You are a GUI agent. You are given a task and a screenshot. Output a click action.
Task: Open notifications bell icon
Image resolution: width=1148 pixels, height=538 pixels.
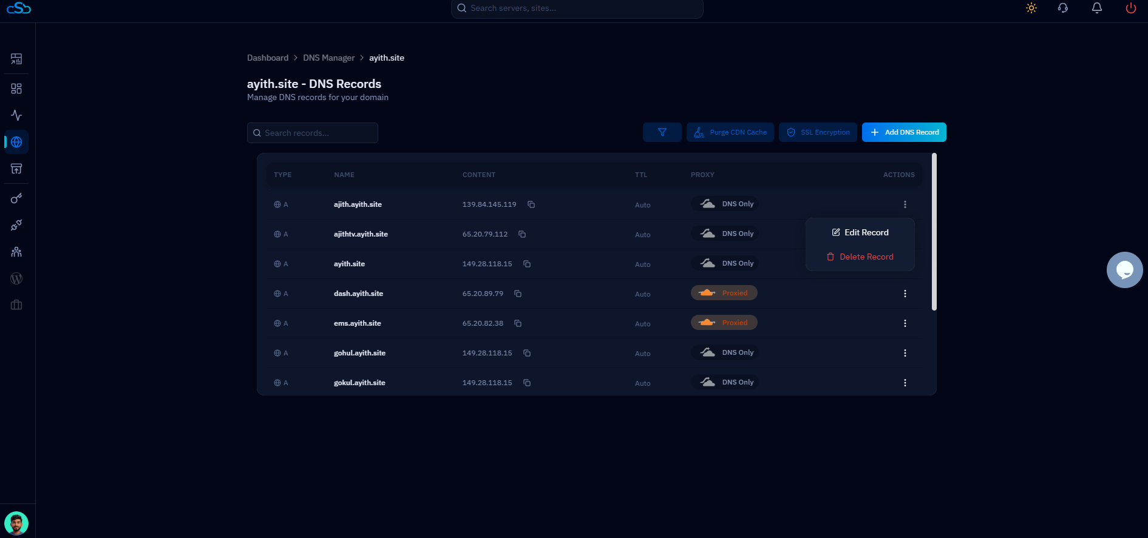click(x=1097, y=8)
